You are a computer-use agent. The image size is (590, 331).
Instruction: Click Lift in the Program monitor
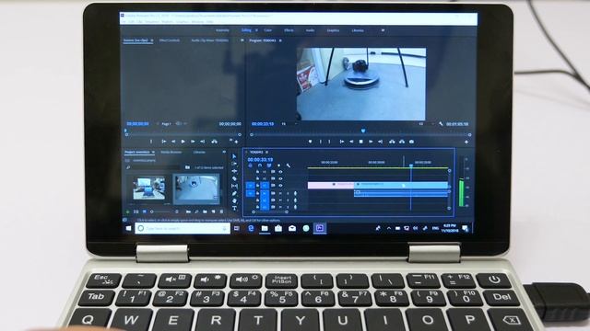click(x=392, y=142)
